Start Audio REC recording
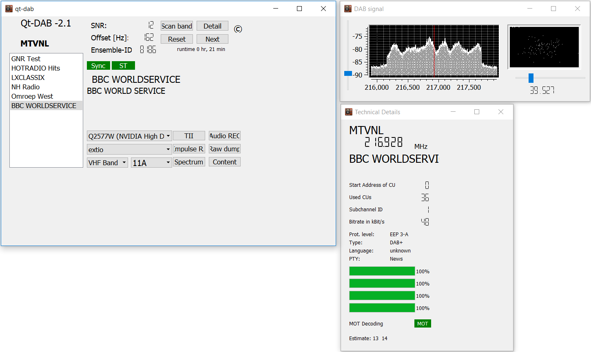Image resolution: width=591 pixels, height=352 pixels. 225,136
